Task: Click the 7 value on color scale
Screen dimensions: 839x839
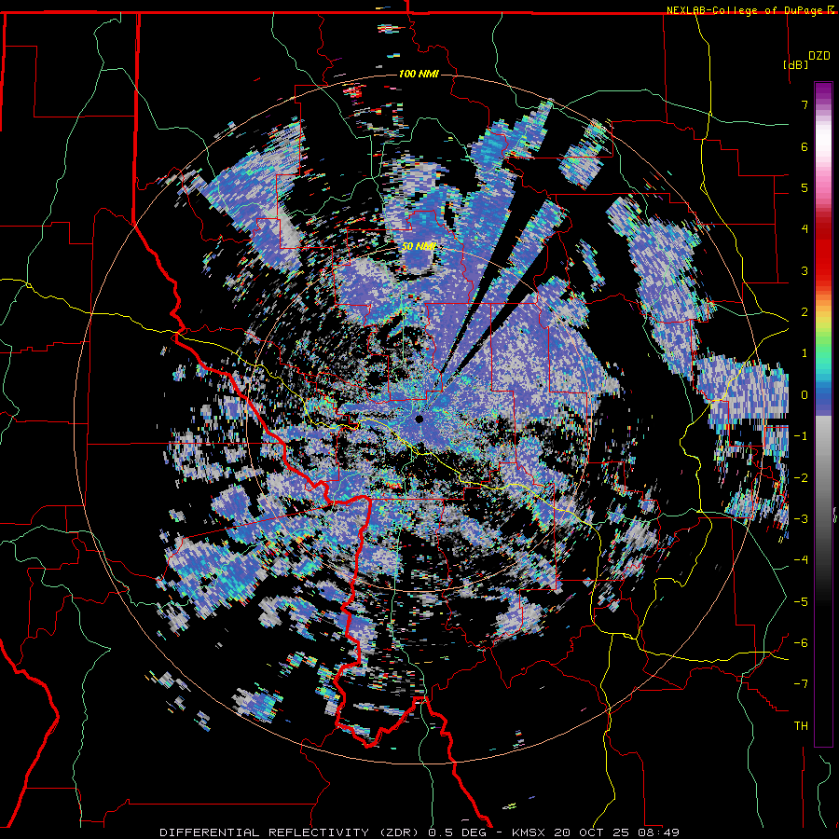Action: [805, 104]
